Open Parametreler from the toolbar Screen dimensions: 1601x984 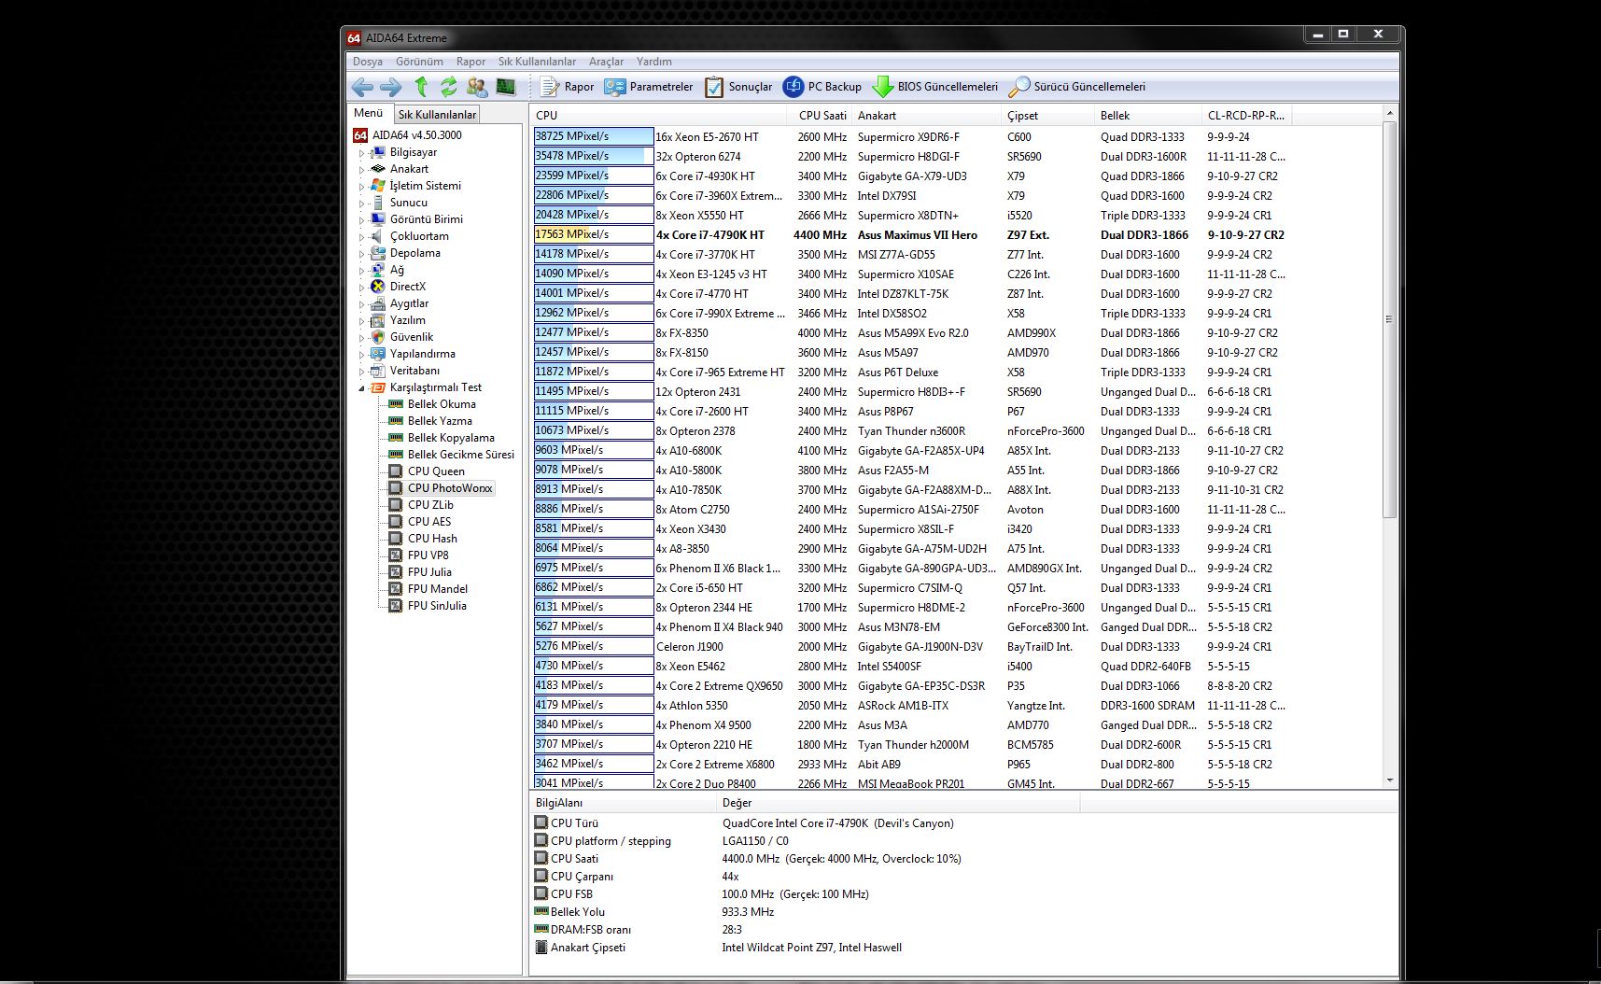(x=649, y=87)
